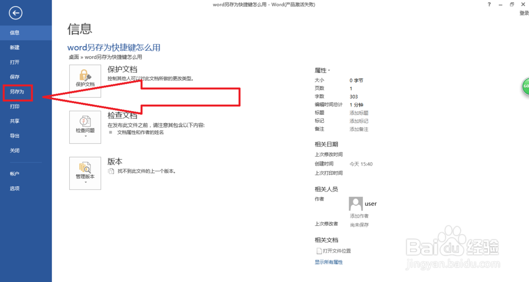
Task: Click the 相关日期 section heading
Action: coord(326,144)
